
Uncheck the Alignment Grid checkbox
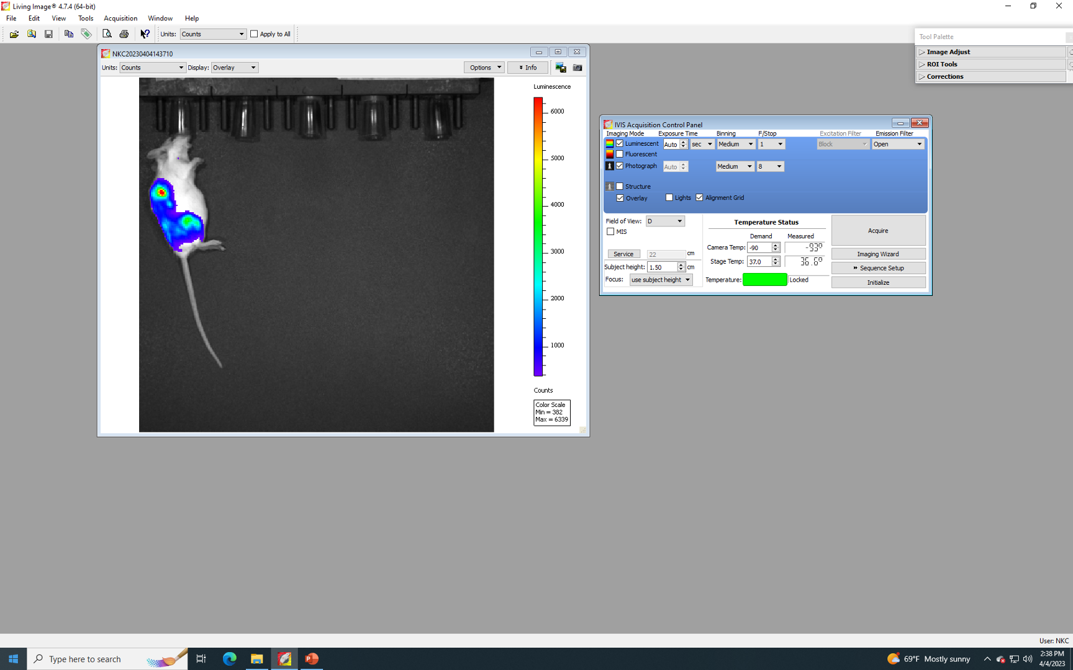(700, 198)
